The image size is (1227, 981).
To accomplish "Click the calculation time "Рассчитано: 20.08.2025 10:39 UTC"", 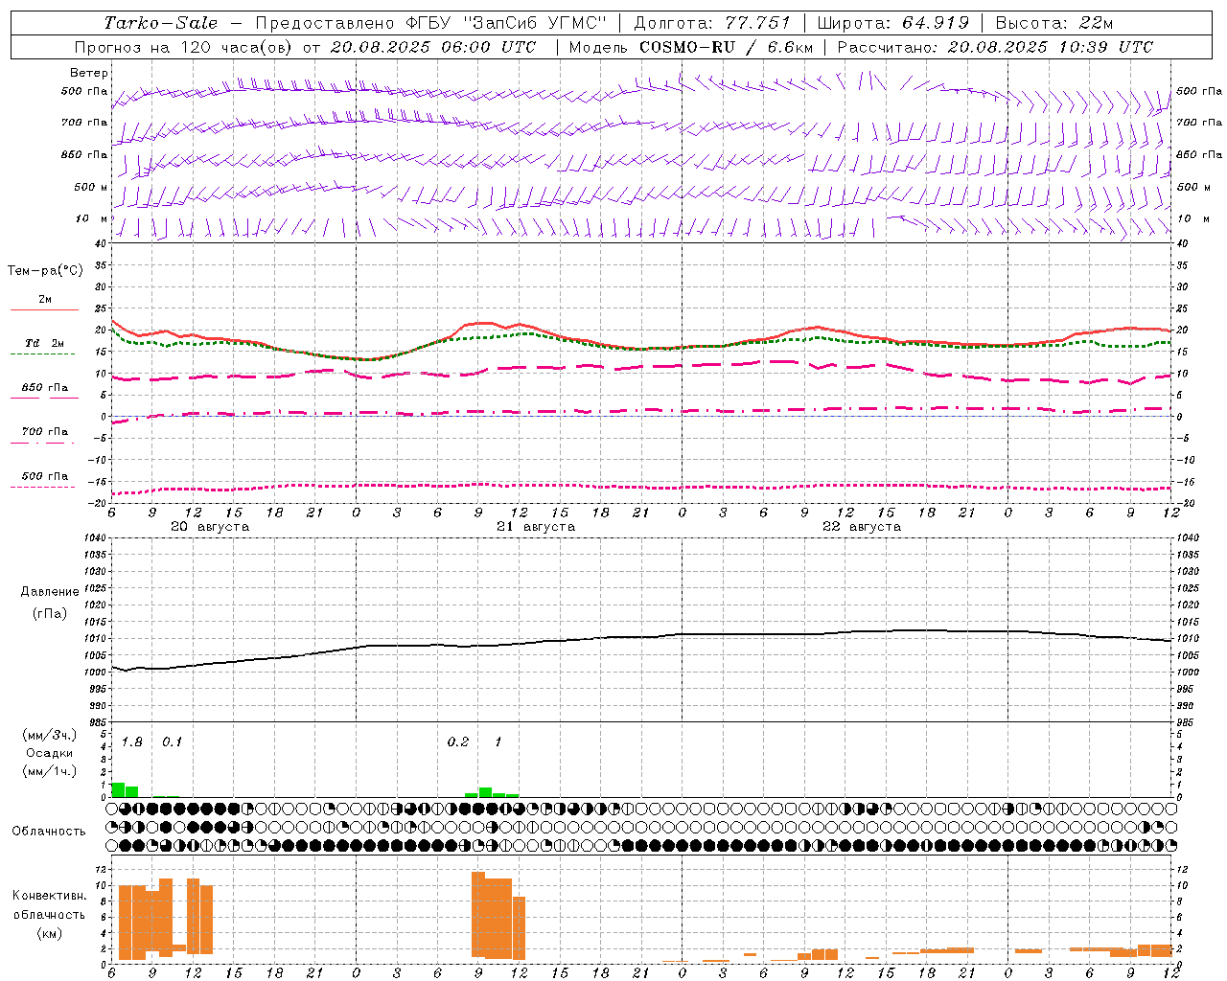I will [995, 47].
